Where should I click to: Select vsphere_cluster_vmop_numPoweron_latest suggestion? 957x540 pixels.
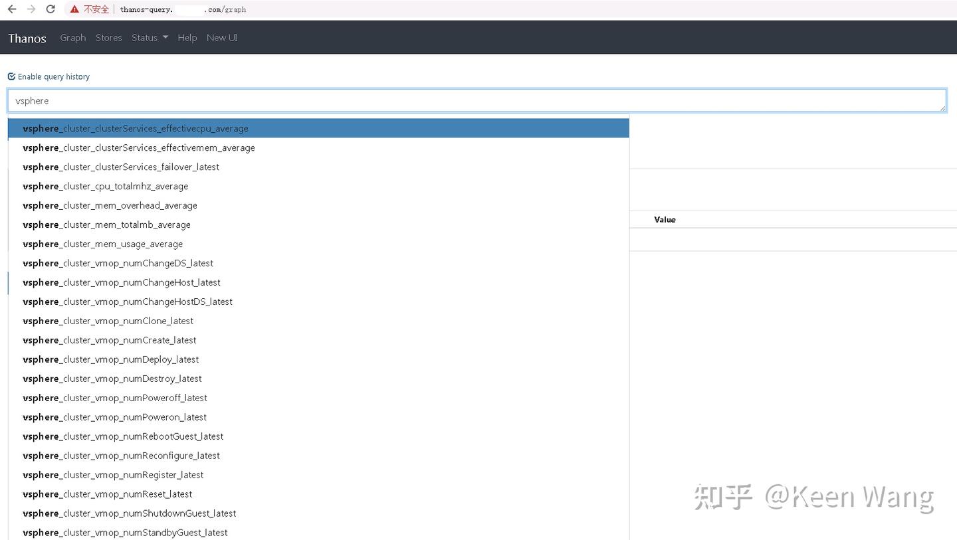pyautogui.click(x=115, y=417)
